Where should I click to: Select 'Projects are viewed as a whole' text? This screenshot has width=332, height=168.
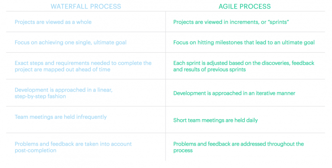(53, 22)
